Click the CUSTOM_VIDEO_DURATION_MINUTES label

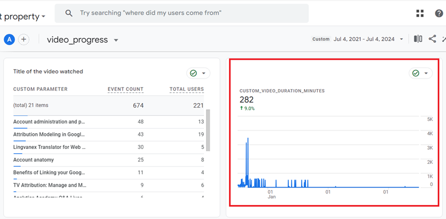pos(282,91)
